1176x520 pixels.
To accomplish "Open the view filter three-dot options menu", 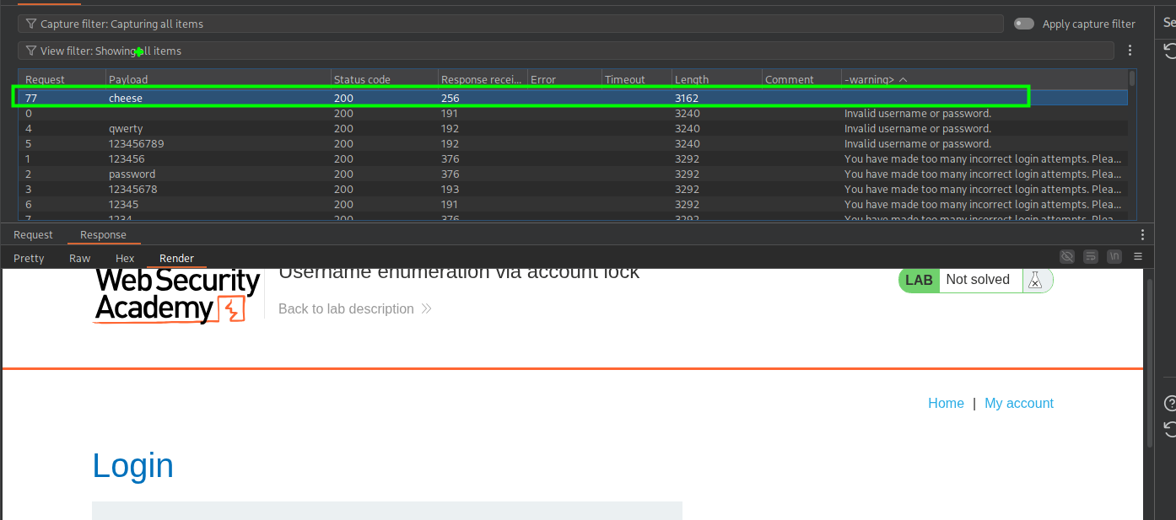I will 1130,51.
